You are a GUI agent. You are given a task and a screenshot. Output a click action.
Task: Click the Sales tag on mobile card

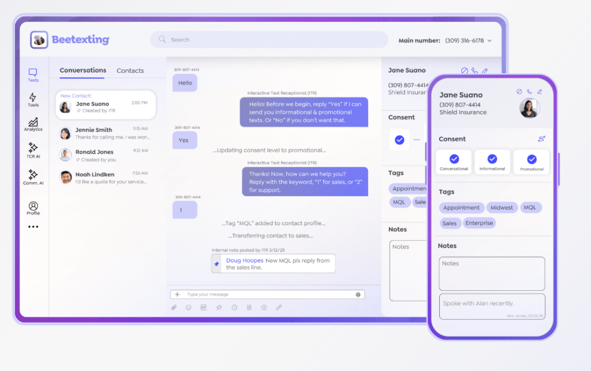450,223
